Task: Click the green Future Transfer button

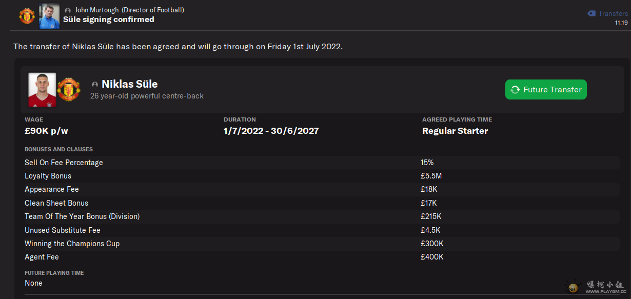Action: [x=546, y=89]
